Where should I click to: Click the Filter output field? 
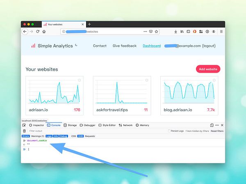97,131
